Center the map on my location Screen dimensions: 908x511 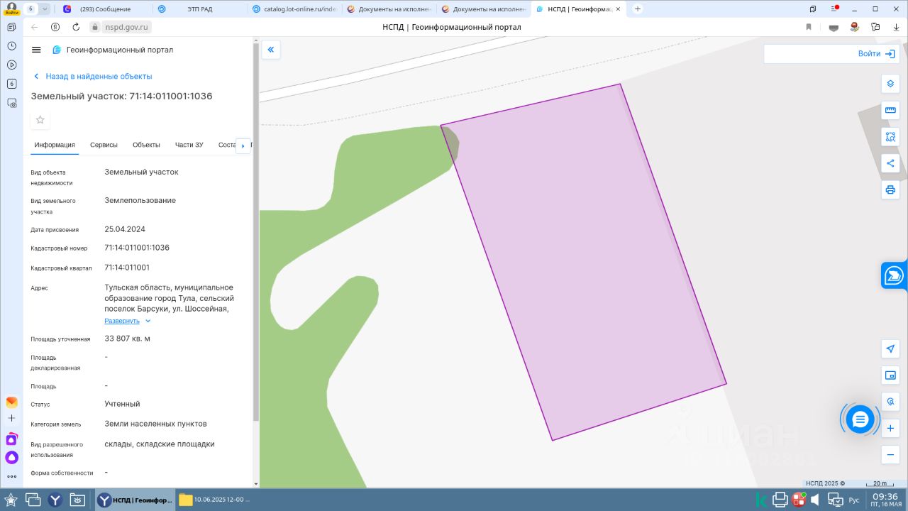click(890, 348)
